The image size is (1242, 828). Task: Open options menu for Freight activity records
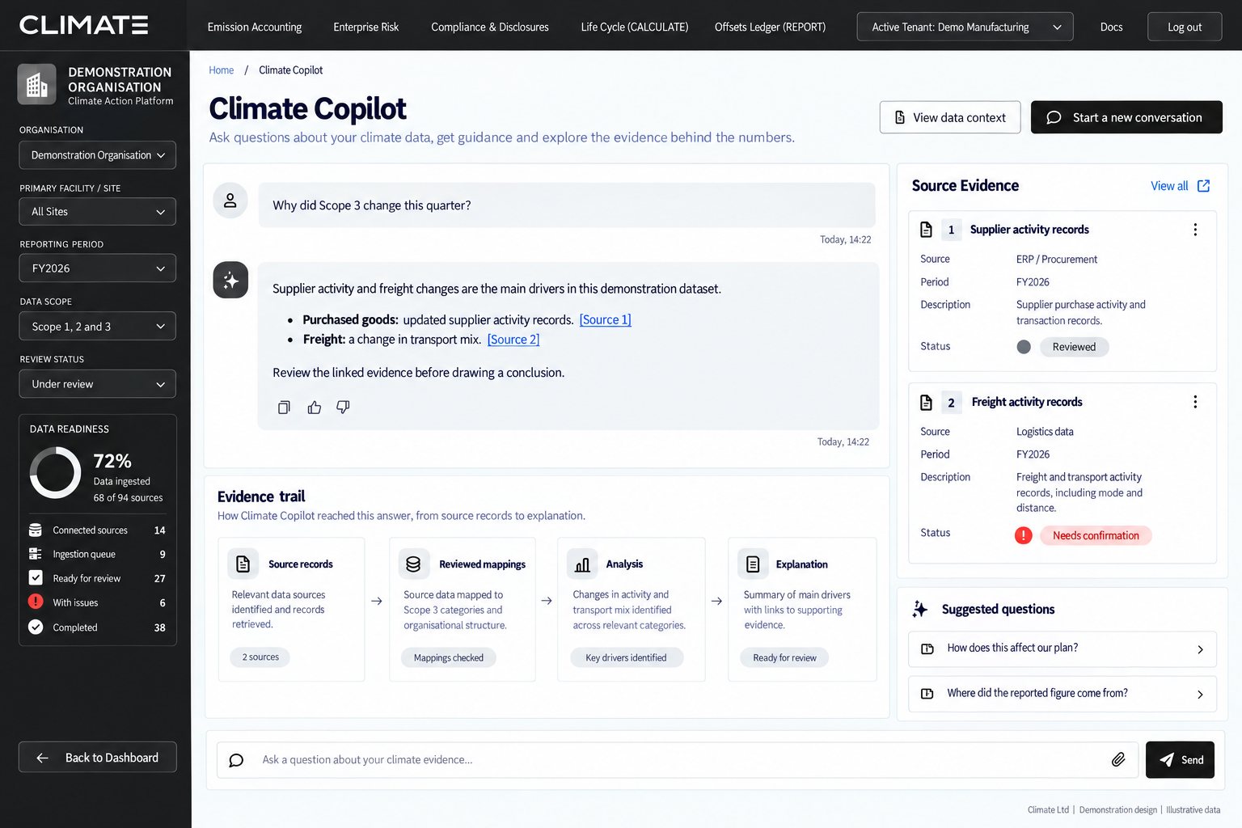click(x=1195, y=402)
